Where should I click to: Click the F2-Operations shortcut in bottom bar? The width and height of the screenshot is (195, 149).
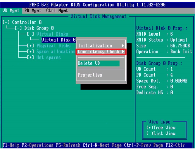(x=38, y=145)
